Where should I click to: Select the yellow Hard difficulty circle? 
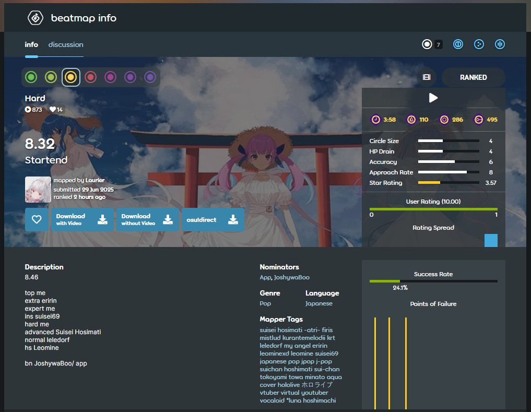71,77
